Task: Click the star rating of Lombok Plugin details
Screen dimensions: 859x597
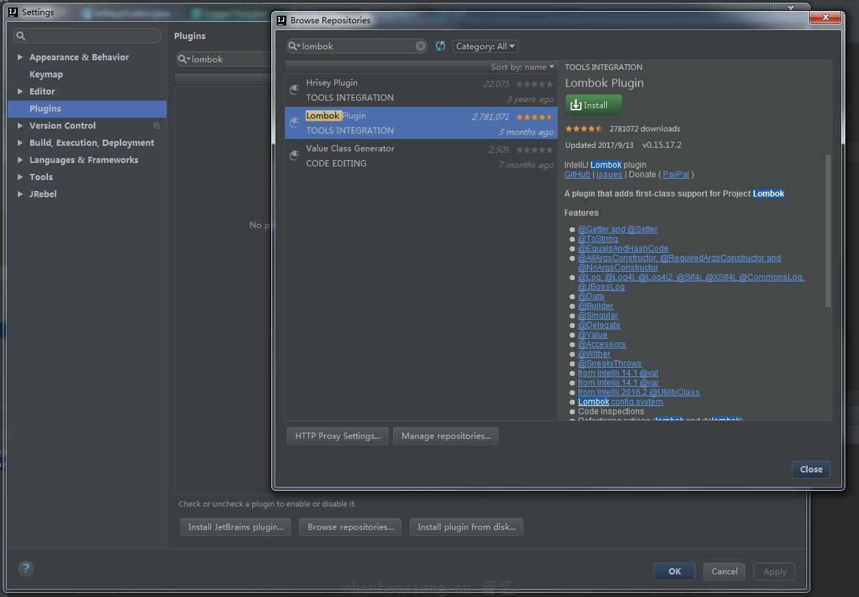Action: (x=584, y=129)
